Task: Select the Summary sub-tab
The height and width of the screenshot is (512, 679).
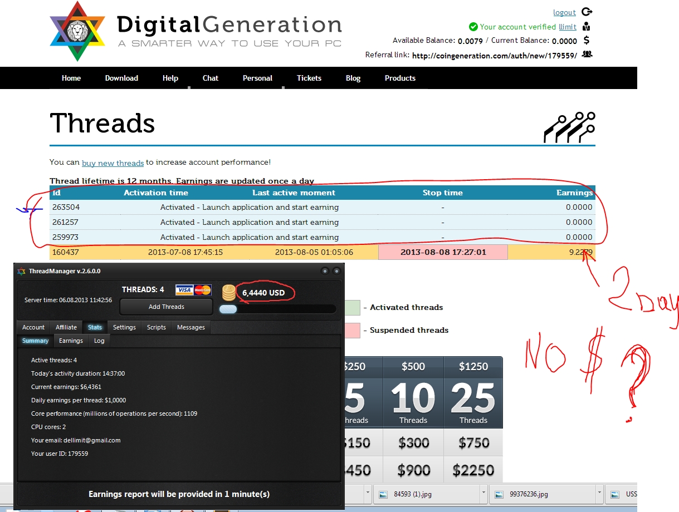Action: tap(35, 341)
